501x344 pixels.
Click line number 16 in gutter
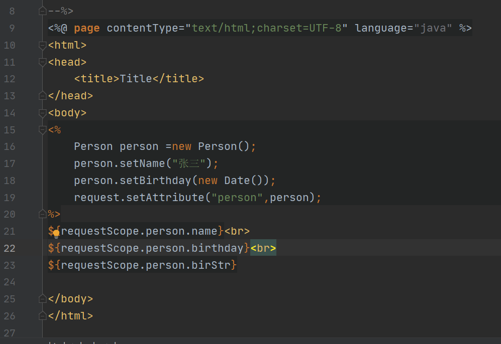click(10, 146)
